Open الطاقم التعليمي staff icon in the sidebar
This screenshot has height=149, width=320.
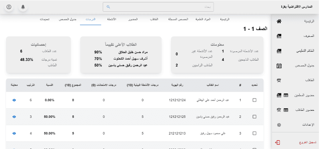coord(279,51)
